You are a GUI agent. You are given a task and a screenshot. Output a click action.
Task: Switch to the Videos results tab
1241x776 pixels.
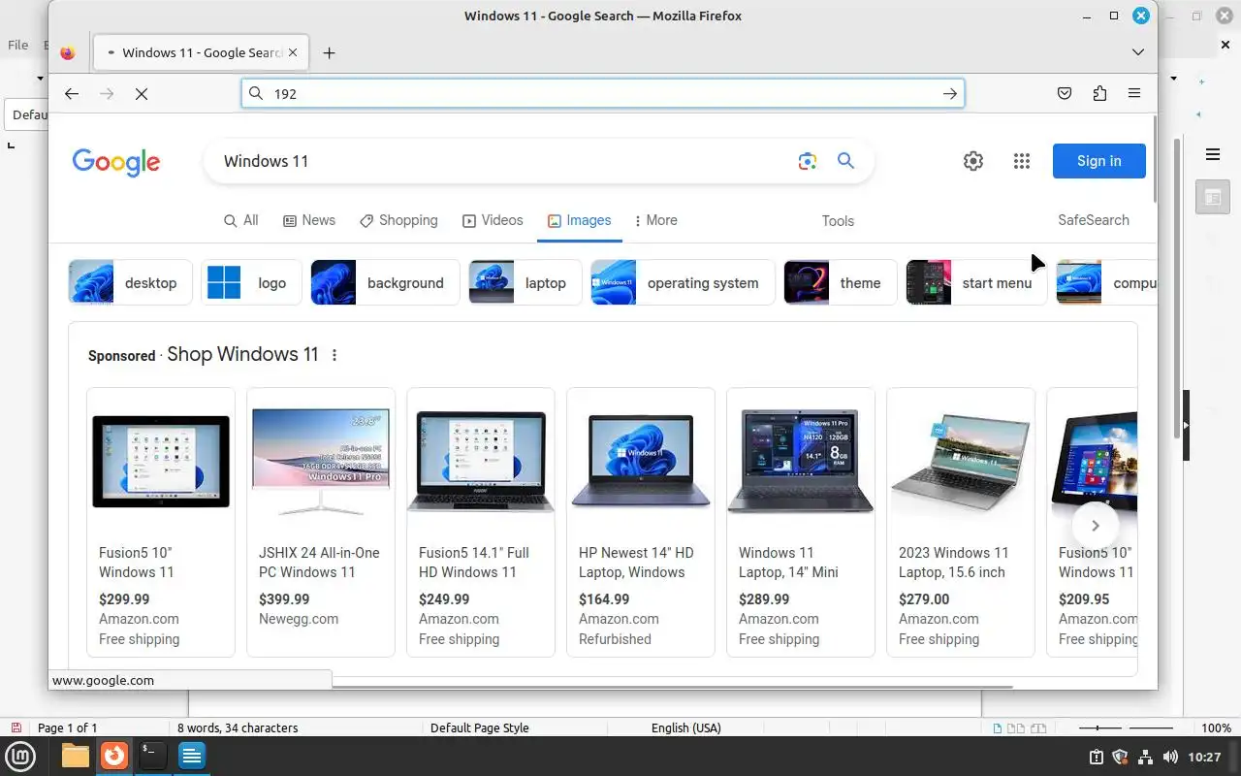tap(493, 220)
